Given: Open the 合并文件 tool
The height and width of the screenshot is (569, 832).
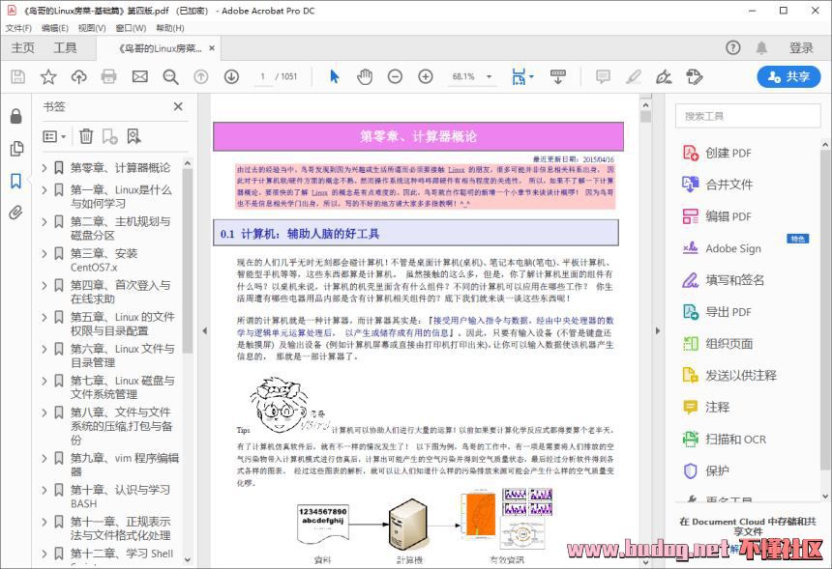Looking at the screenshot, I should [x=718, y=185].
